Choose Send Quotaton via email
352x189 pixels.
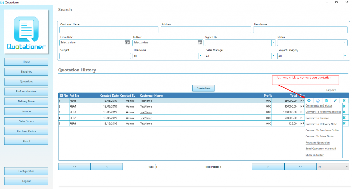[321, 148]
